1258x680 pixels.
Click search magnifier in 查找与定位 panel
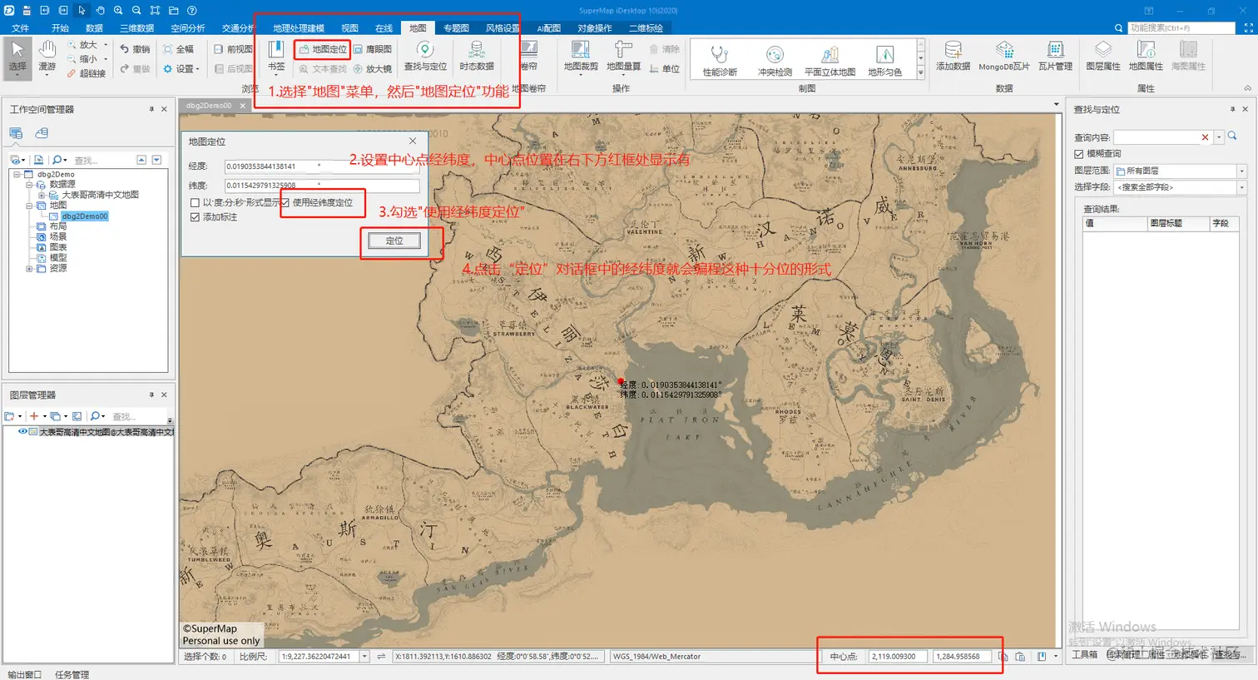pyautogui.click(x=1232, y=136)
